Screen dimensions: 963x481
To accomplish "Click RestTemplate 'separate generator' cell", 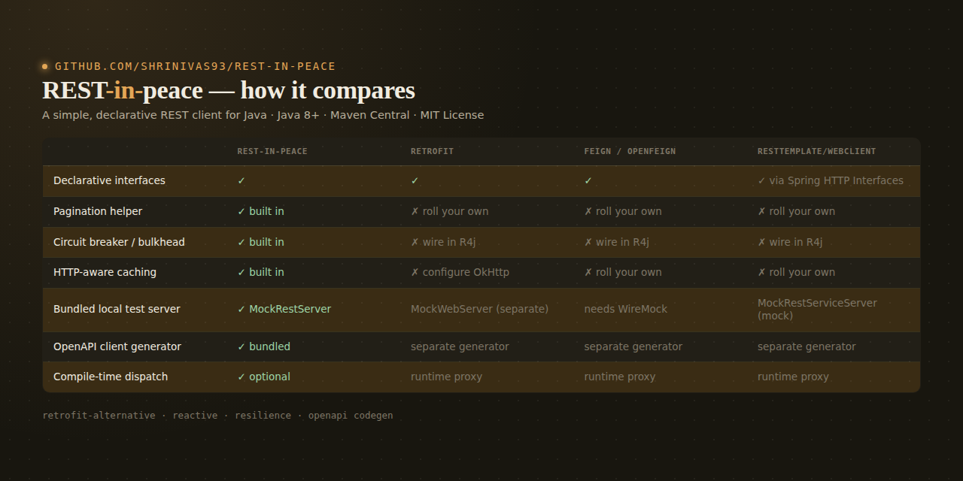I will coord(807,346).
